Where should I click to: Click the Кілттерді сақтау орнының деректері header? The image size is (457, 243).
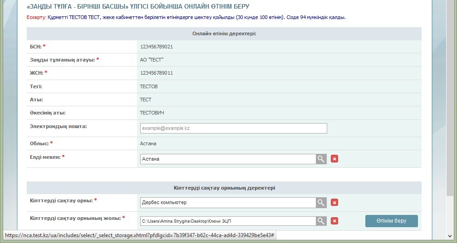pyautogui.click(x=224, y=188)
